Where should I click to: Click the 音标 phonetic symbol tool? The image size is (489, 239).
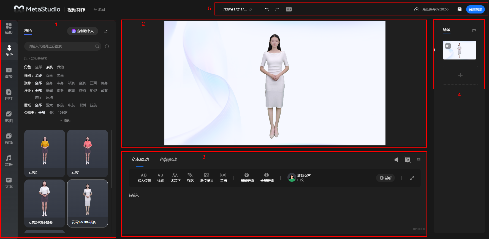(x=223, y=178)
